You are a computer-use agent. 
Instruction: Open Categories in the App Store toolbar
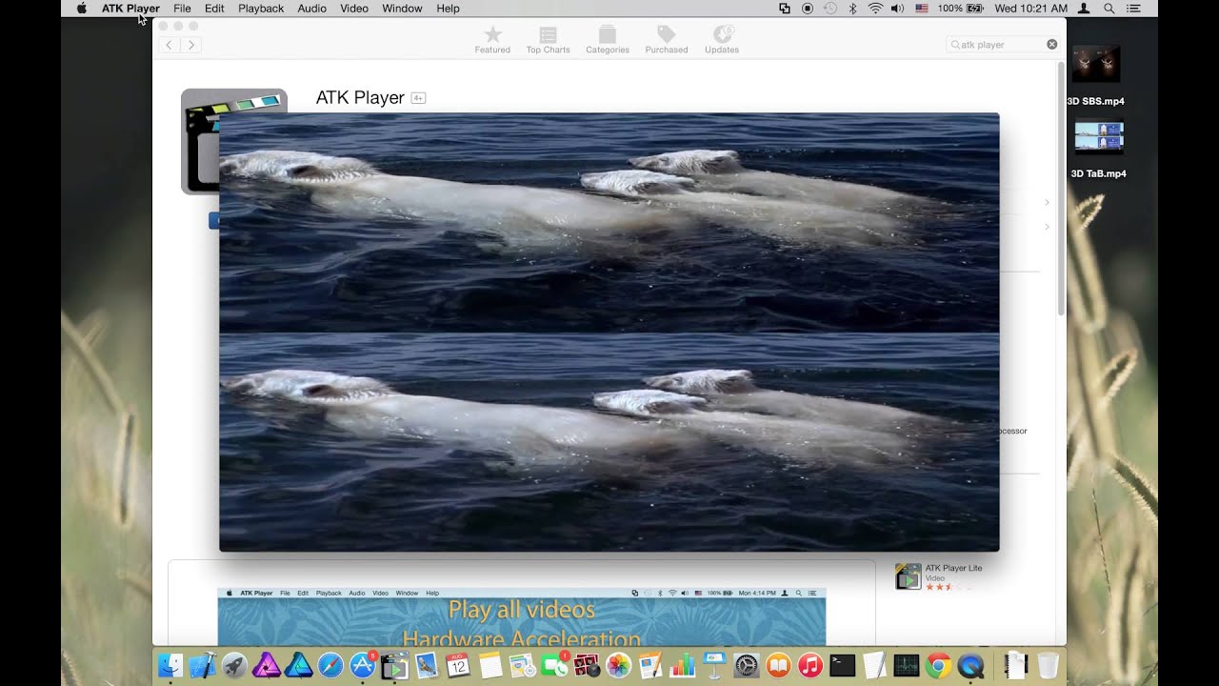click(607, 40)
